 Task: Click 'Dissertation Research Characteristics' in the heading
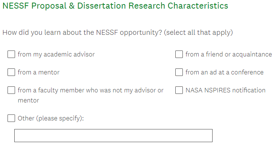[x=153, y=6]
